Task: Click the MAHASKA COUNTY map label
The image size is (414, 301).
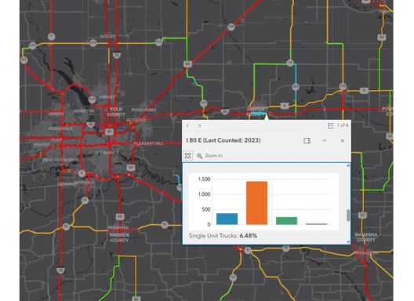Action: 366,237
